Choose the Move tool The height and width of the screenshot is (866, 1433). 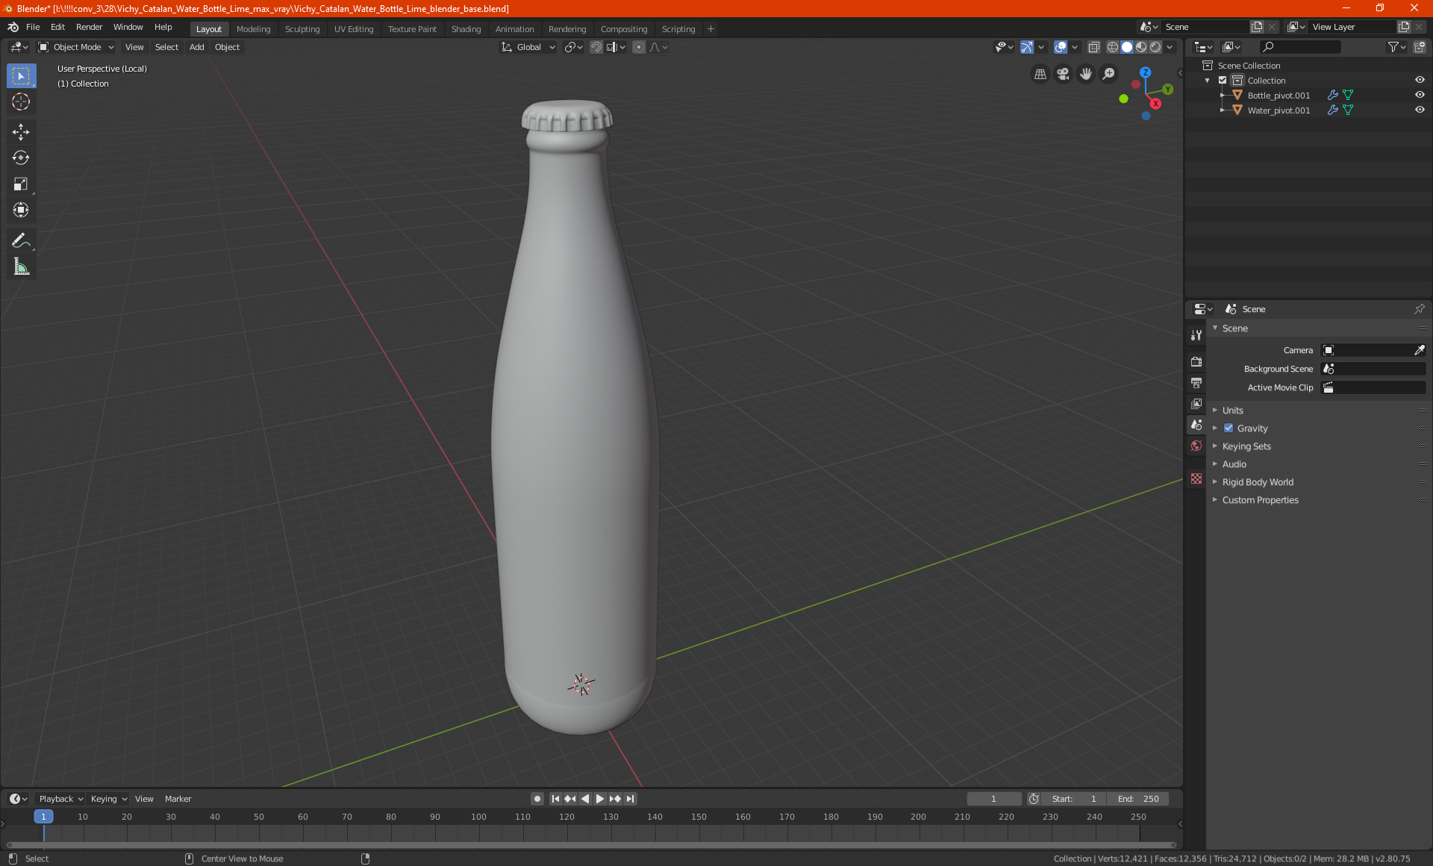pos(21,132)
